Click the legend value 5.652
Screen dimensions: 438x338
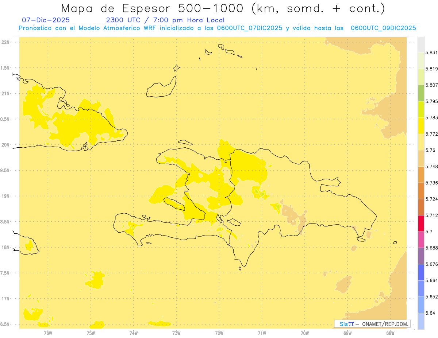(x=432, y=297)
